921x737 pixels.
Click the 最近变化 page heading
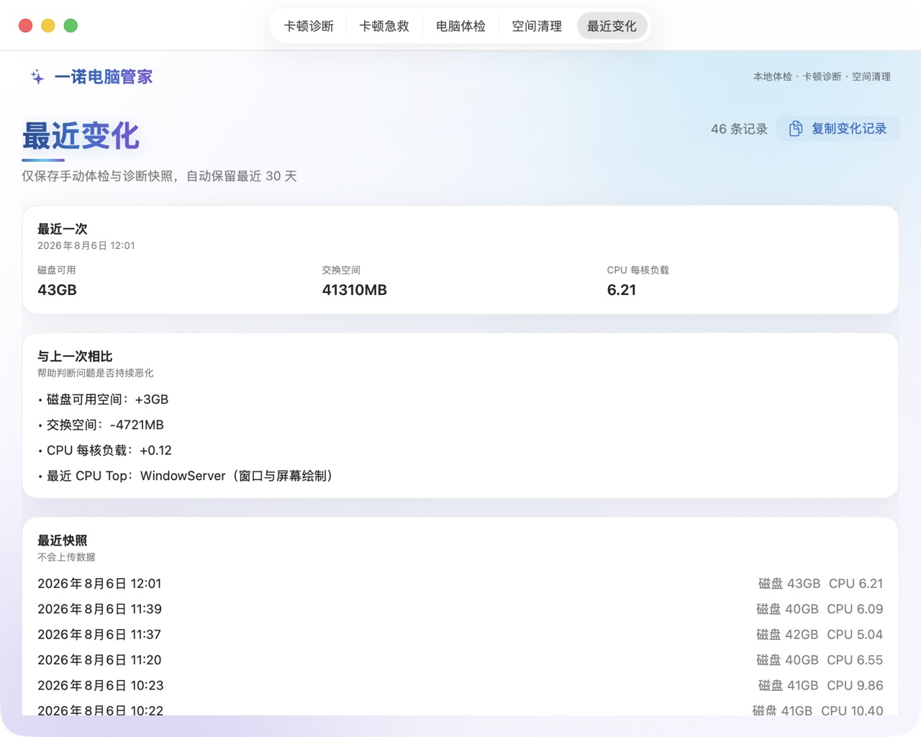tap(81, 136)
